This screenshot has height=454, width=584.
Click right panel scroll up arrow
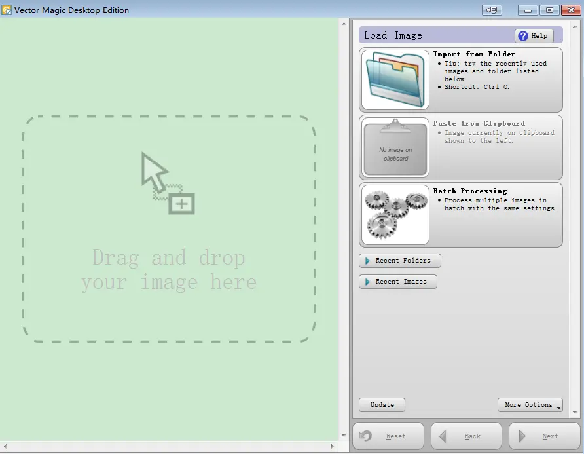575,26
